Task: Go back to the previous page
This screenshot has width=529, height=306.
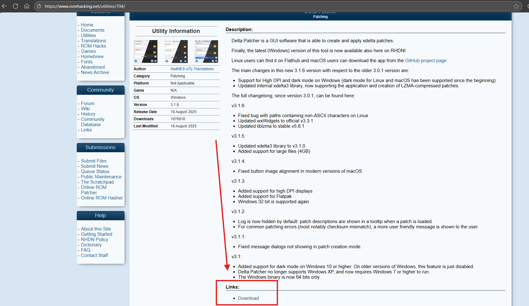Action: pyautogui.click(x=4, y=6)
